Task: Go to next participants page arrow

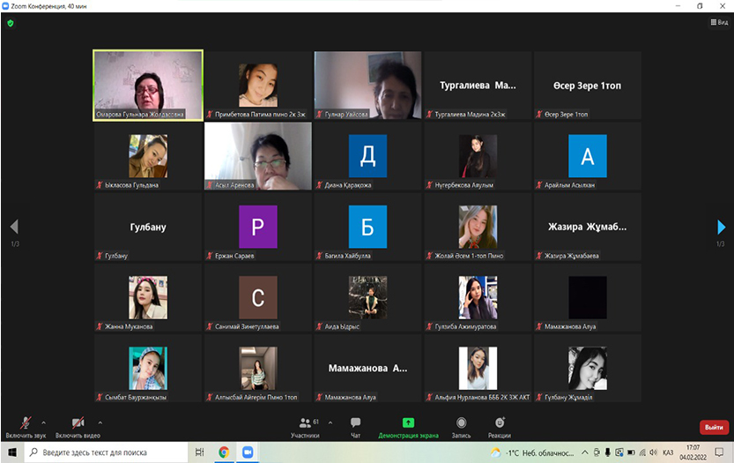Action: click(x=722, y=227)
